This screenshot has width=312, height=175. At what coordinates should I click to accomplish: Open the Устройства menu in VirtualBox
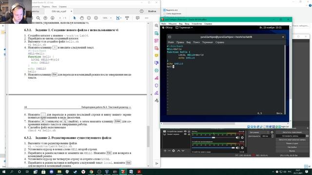click(x=197, y=24)
